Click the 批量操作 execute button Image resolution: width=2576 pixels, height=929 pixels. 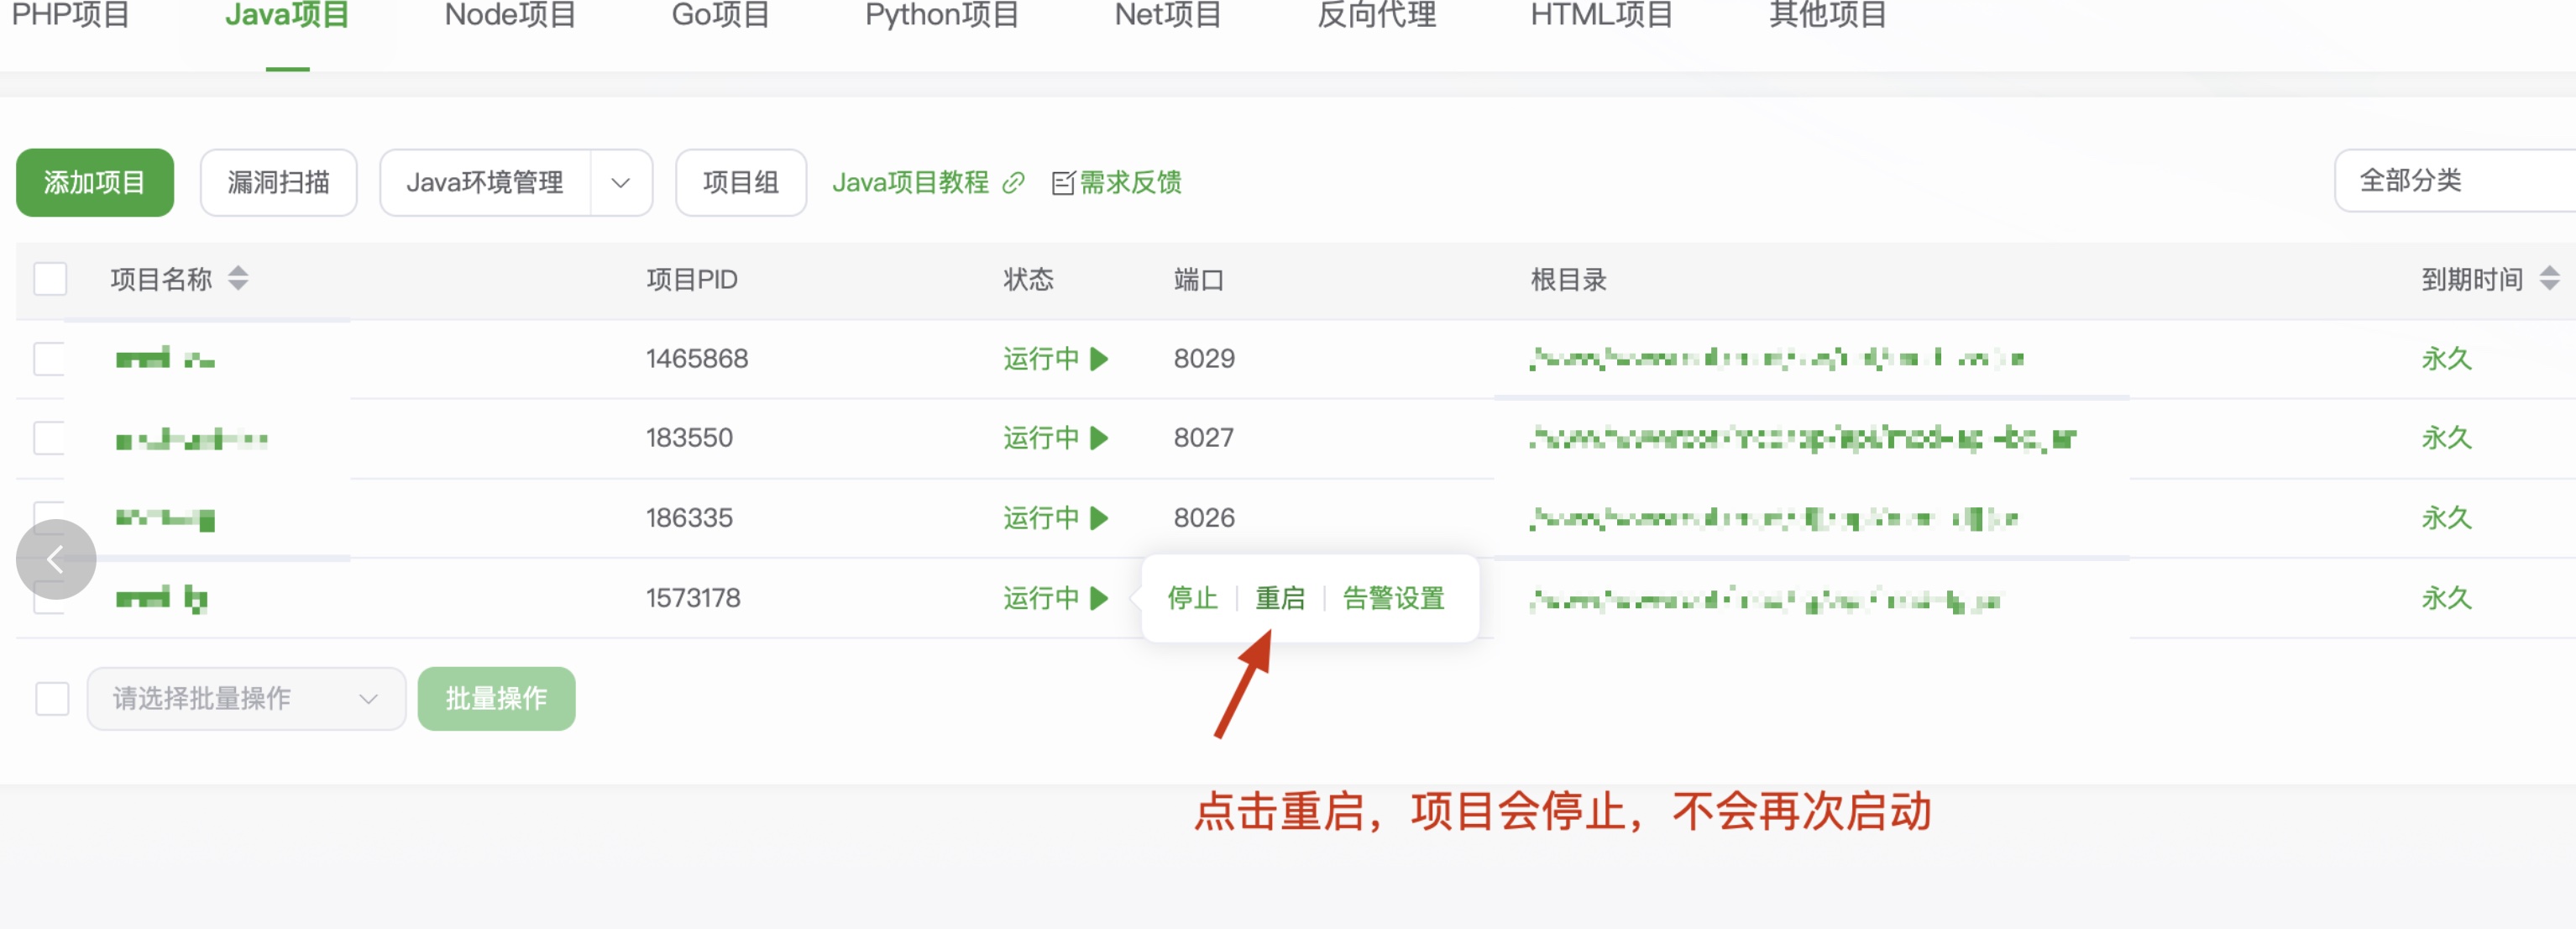(x=496, y=698)
